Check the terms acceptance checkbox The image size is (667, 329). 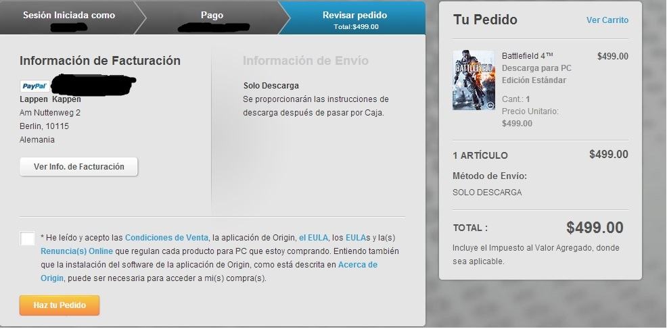27,238
